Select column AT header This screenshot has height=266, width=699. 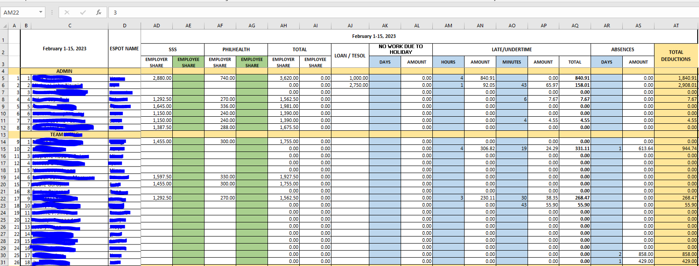click(x=676, y=26)
